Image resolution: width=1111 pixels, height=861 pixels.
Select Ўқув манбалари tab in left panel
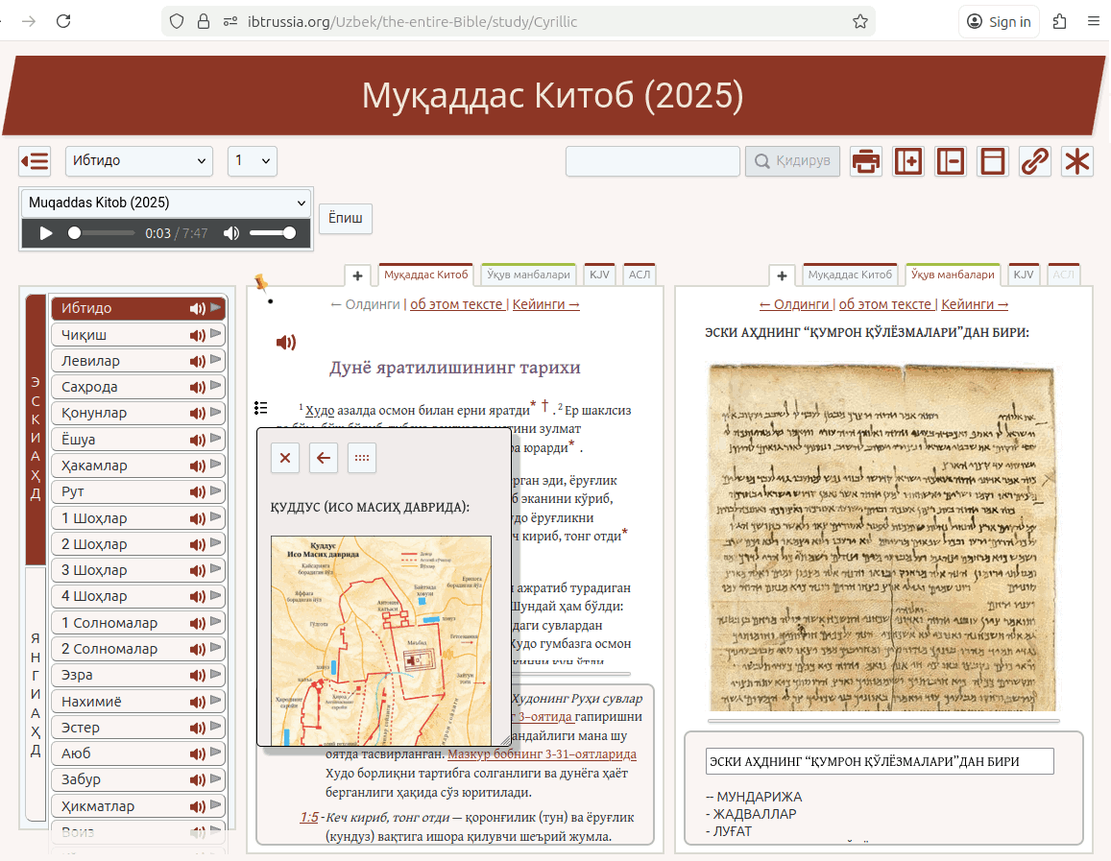pyautogui.click(x=528, y=275)
